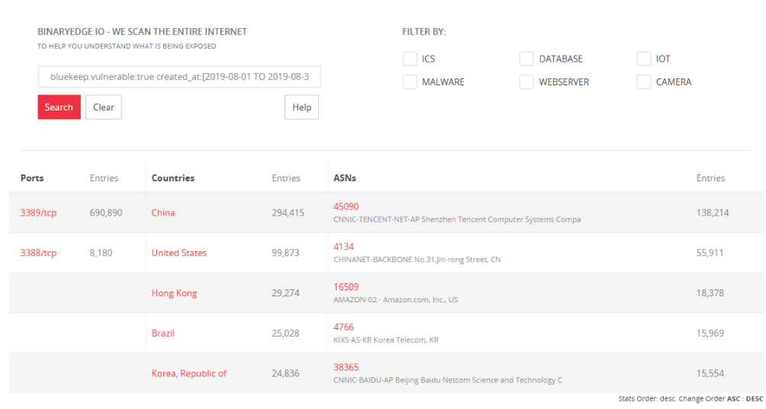Click ASN 16509 Amazon link

tap(346, 287)
